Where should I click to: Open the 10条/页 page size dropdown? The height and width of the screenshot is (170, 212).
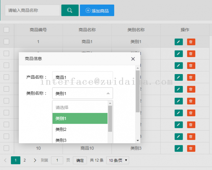[118, 160]
